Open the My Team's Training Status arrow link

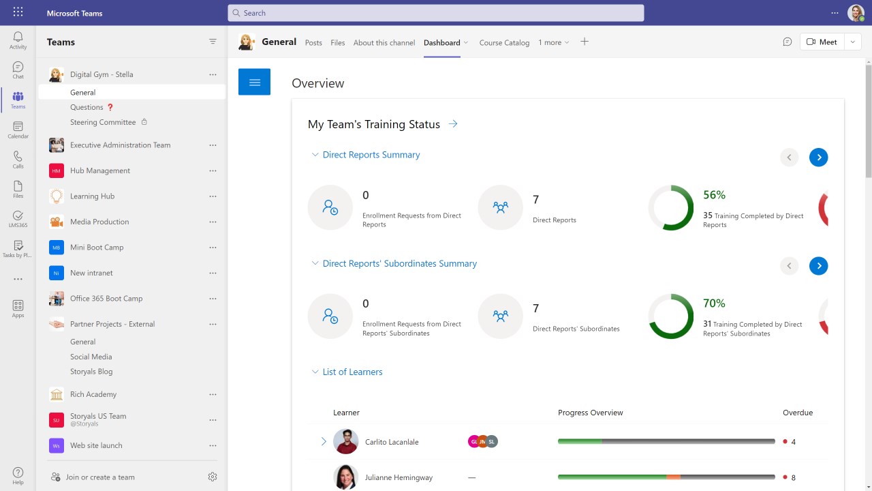click(453, 124)
